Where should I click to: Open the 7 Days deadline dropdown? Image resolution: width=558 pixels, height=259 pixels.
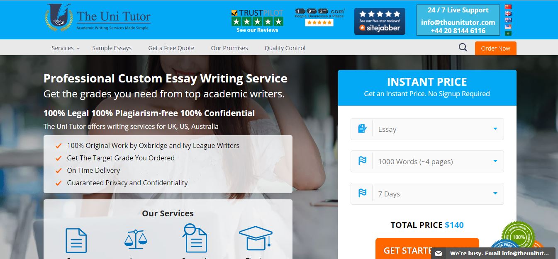point(427,194)
